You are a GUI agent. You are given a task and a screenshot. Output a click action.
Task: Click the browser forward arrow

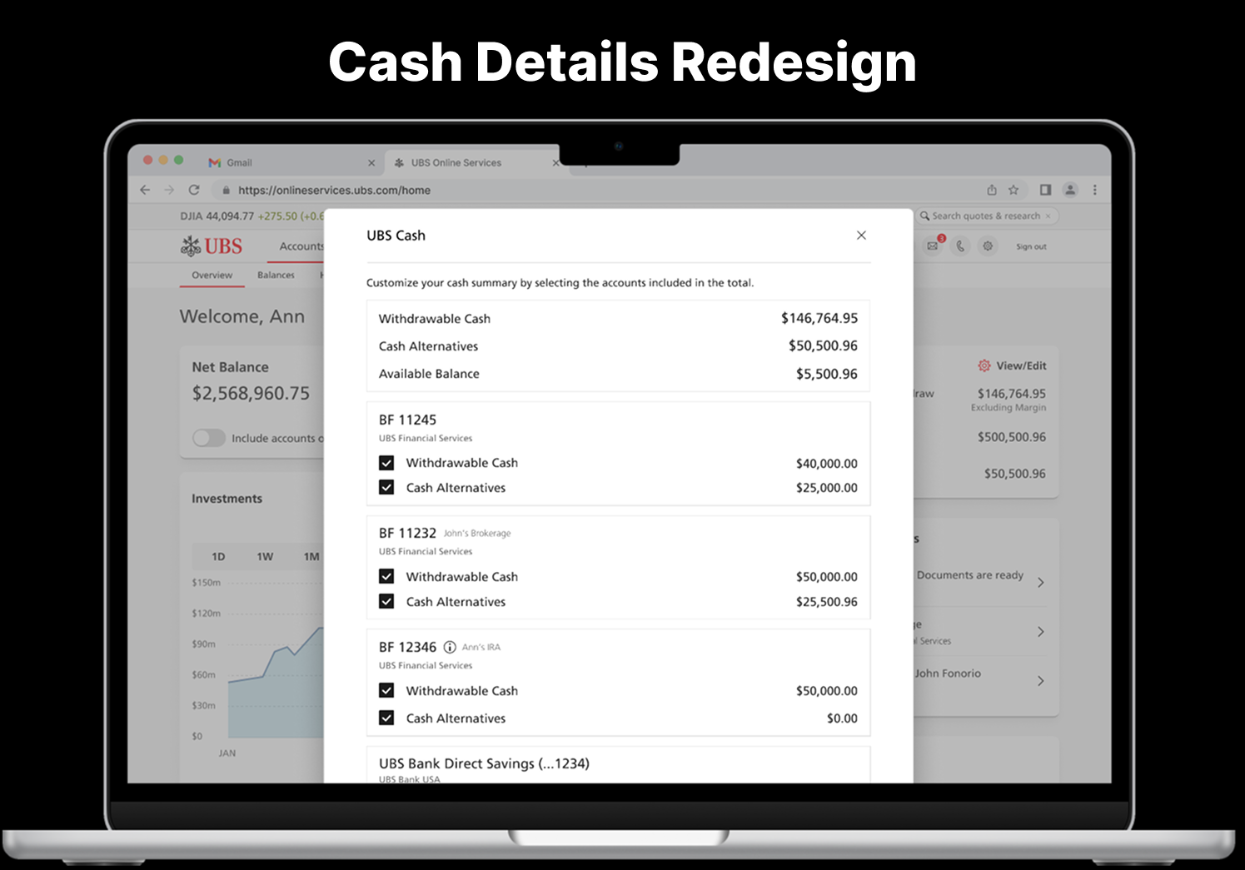point(169,190)
